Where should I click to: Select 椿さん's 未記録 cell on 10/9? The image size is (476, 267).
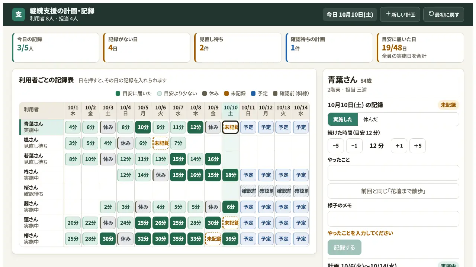[213, 239]
